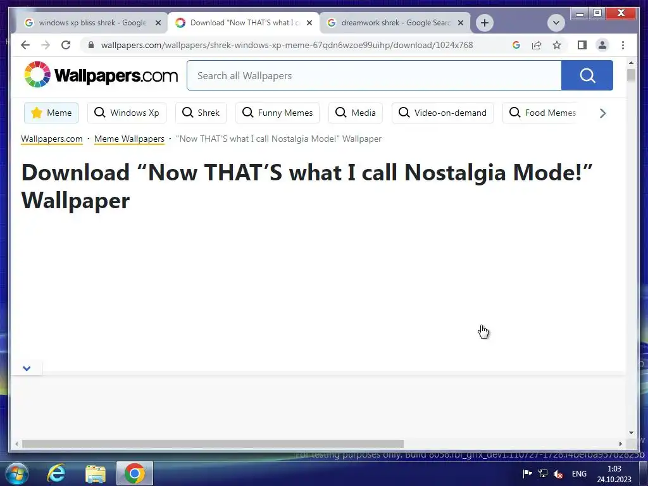Open the side panel icon
Screen dimensions: 648x486
(582, 45)
